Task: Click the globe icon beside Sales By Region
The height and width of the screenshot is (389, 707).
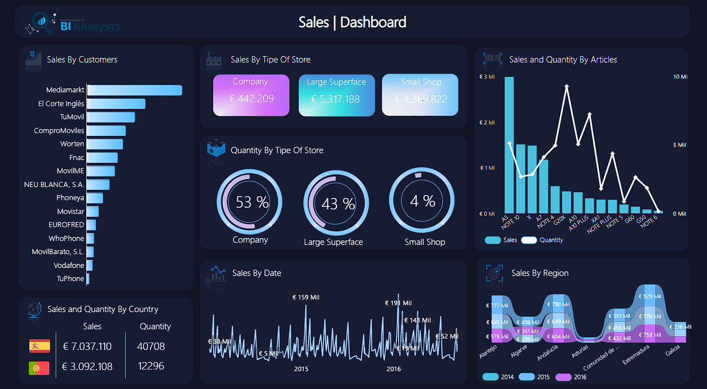Action: (494, 274)
